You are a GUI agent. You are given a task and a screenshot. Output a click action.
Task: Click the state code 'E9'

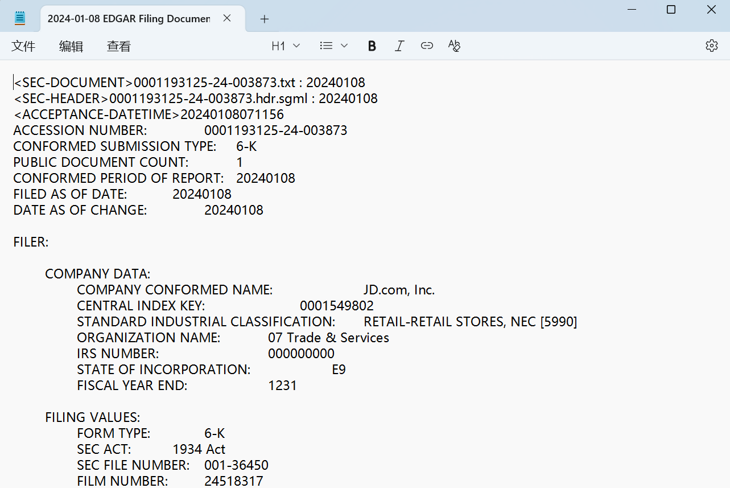point(339,370)
